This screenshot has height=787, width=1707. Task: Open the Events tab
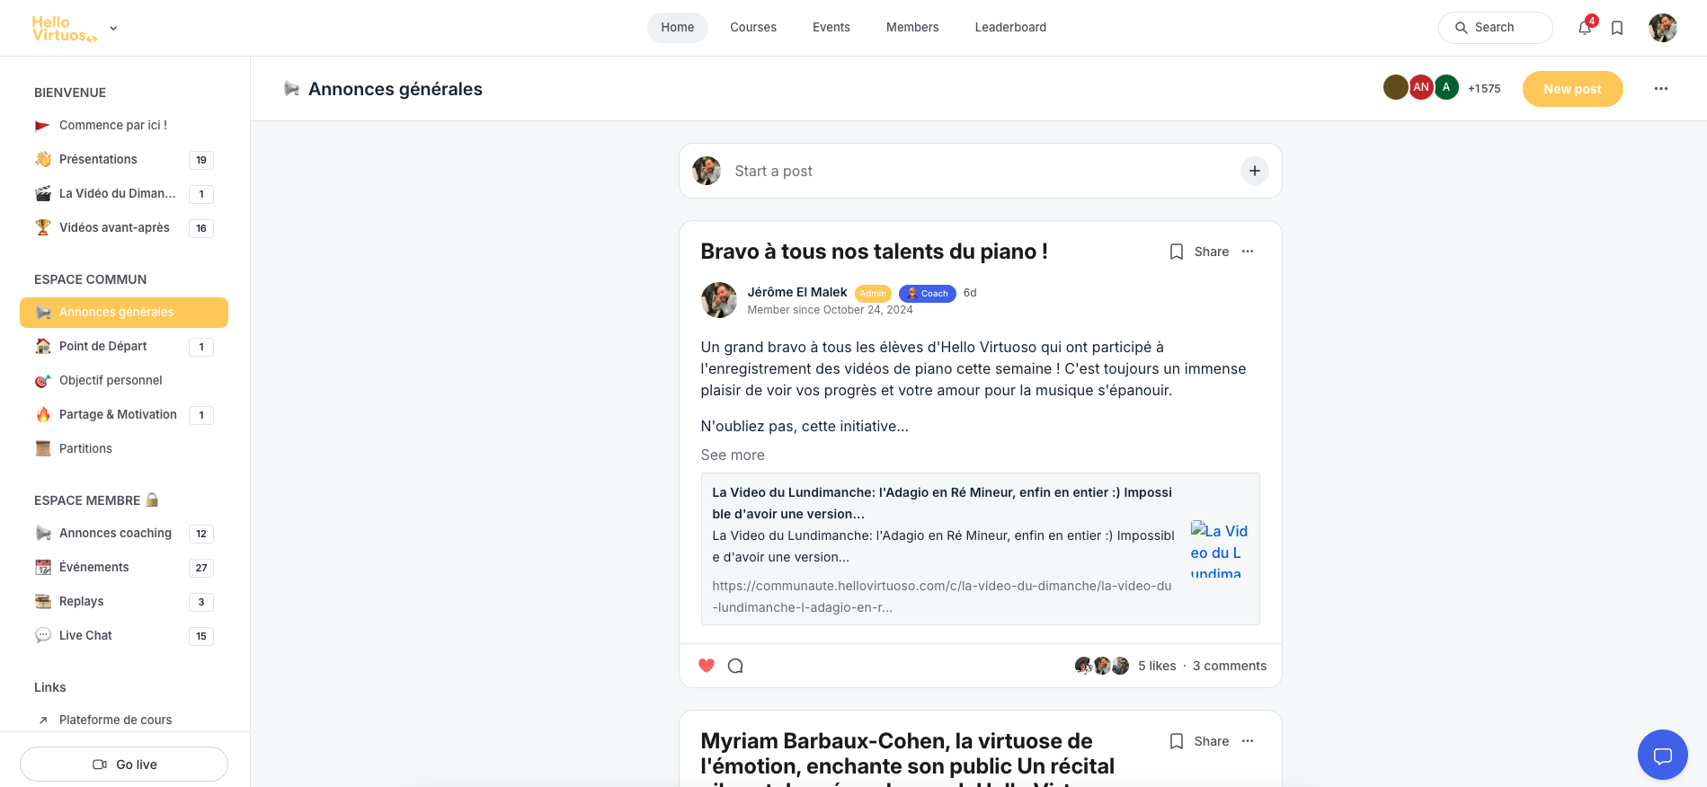[x=831, y=28]
